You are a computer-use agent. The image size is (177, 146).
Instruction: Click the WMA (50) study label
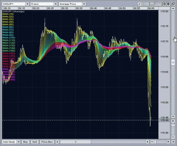[x=8, y=25]
